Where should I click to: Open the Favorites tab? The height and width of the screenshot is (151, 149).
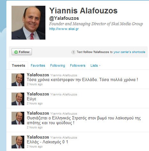(38, 65)
